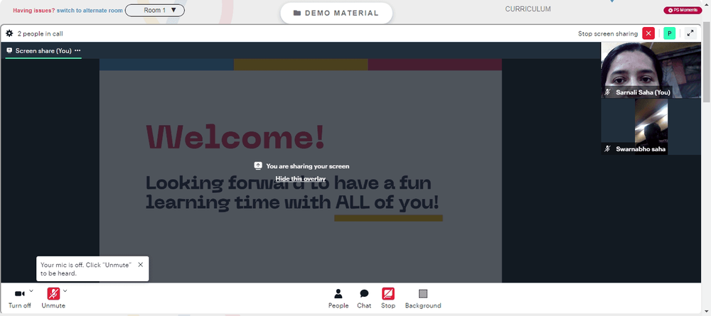
Task: Open Screen share tab options ellipsis
Action: tap(77, 50)
